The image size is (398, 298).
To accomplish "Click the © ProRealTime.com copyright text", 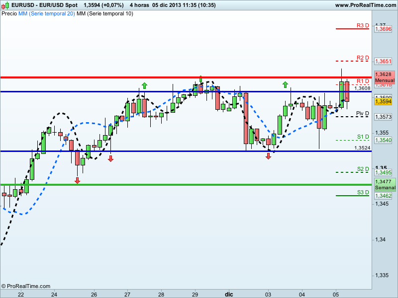I will [x=26, y=286].
